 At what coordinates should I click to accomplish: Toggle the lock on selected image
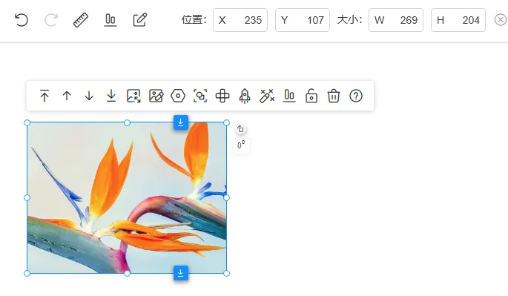coord(311,96)
